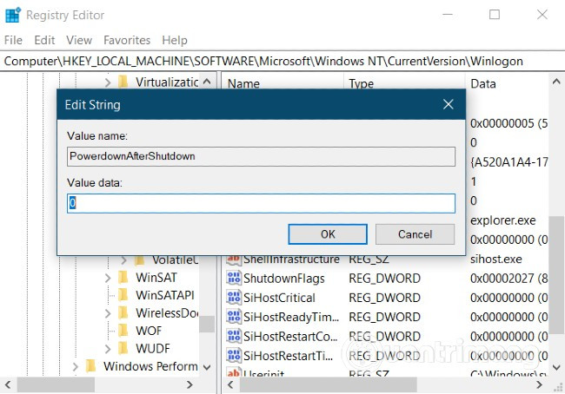Viewport: 565px width, 394px height.
Task: Open the Favorites menu
Action: point(127,40)
